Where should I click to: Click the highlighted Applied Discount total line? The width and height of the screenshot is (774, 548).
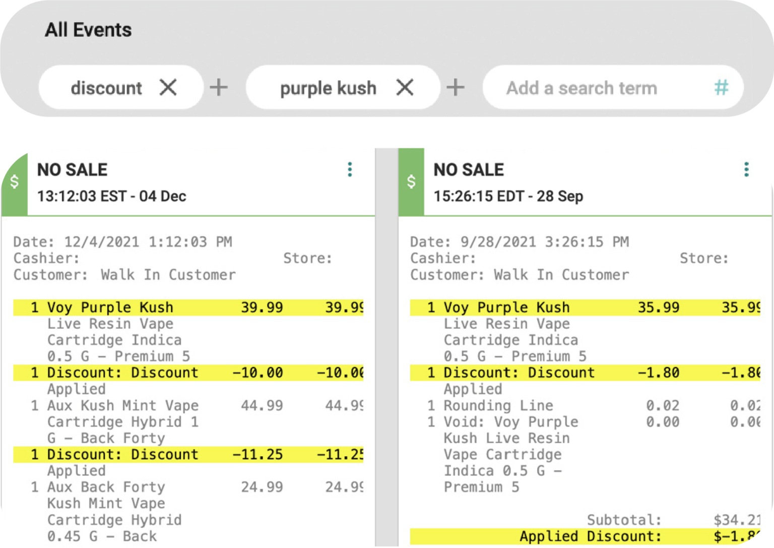point(585,536)
